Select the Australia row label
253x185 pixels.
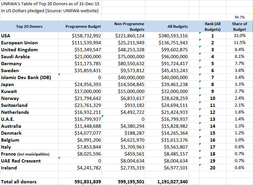pos(29,126)
